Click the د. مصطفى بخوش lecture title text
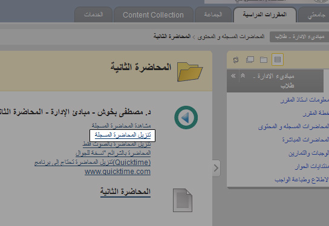This screenshot has height=226, width=329. click(x=76, y=112)
